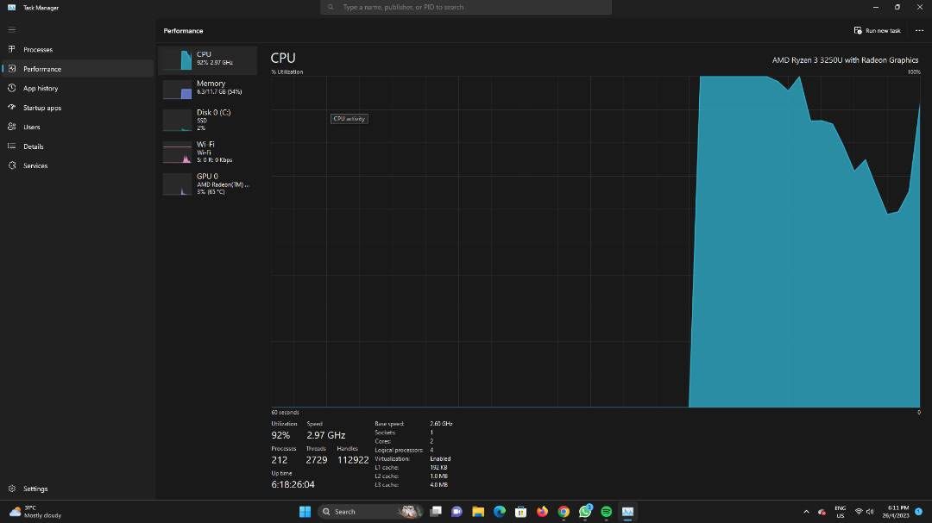Collapse the hamburger navigation menu

tap(12, 29)
